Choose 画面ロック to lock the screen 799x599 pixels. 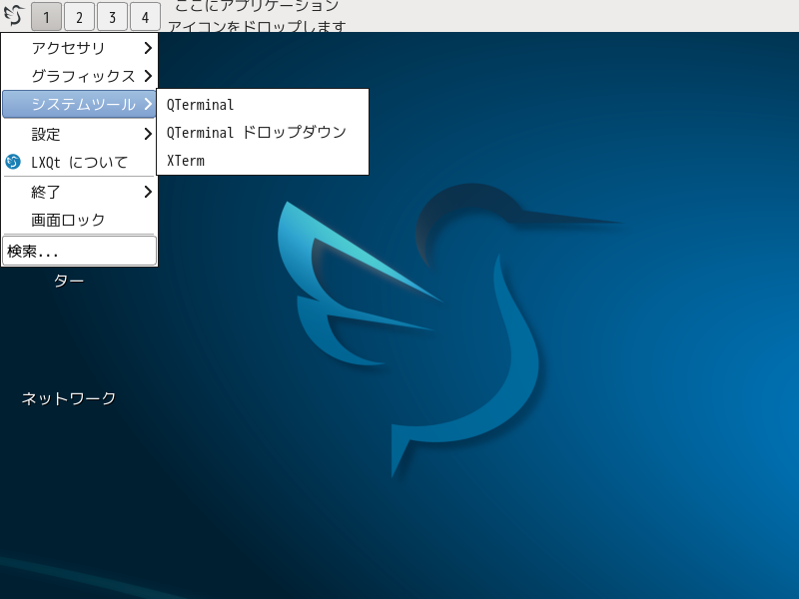click(79, 220)
